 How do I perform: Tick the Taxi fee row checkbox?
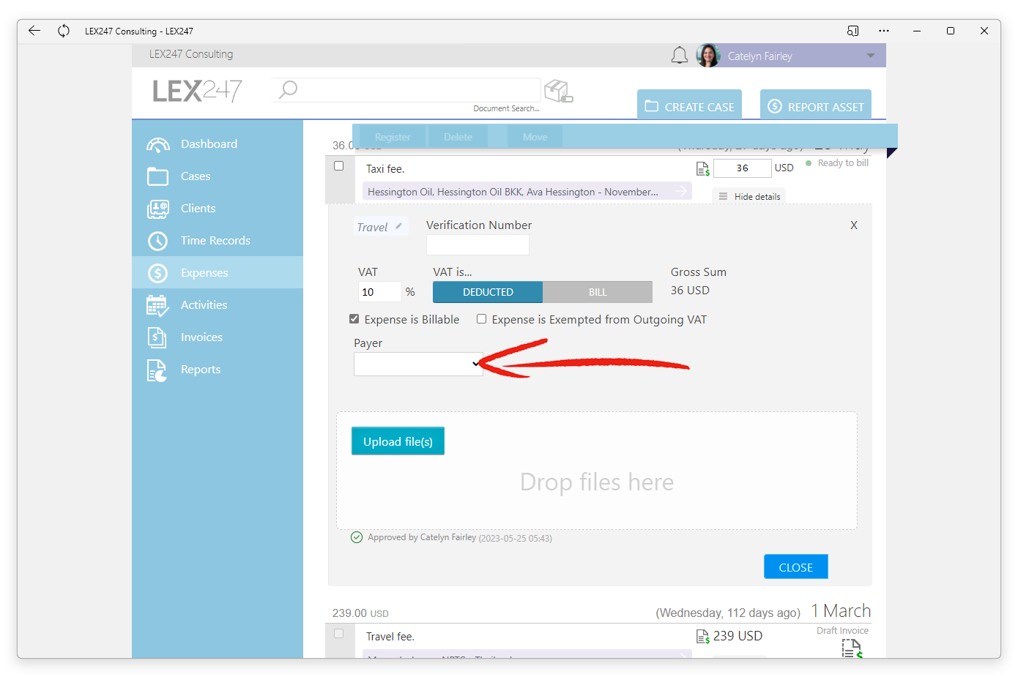[338, 166]
